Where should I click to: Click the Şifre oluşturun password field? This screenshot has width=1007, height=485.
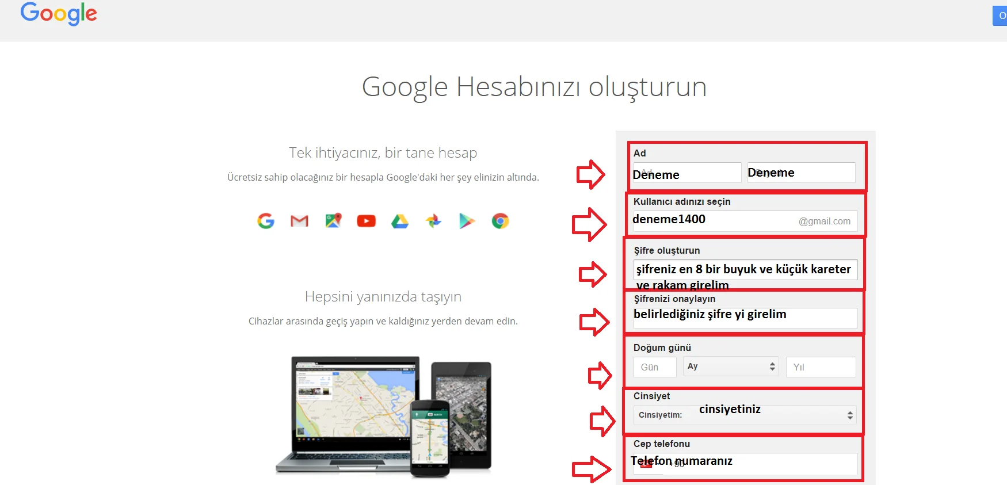tap(745, 270)
